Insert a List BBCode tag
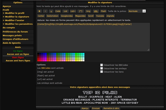The height and width of the screenshot is (110, 166). (x=65, y=11)
